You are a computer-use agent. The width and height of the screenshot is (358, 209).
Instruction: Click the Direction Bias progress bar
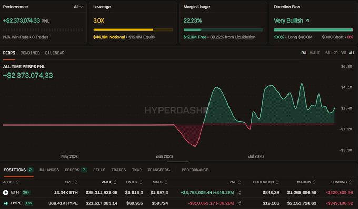(x=313, y=30)
